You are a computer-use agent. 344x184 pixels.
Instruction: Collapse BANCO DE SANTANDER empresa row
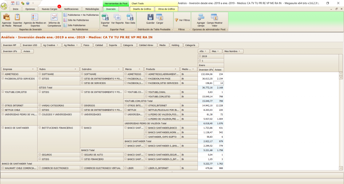pyautogui.click(x=3, y=128)
